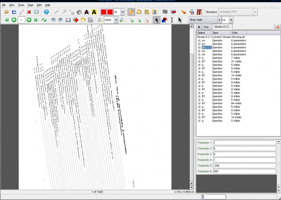The image size is (281, 200).
Task: Go to next page with green arrow
Action: pos(29,20)
